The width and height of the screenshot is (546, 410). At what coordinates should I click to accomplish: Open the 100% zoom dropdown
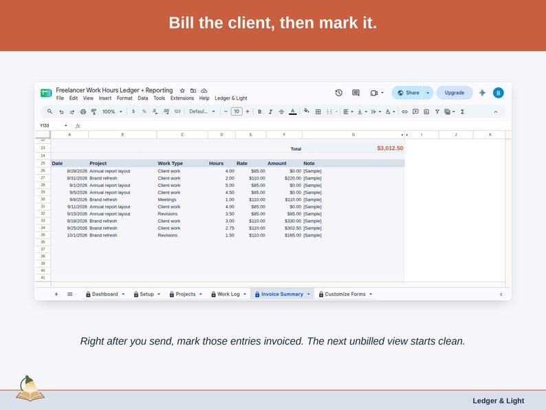tap(112, 112)
